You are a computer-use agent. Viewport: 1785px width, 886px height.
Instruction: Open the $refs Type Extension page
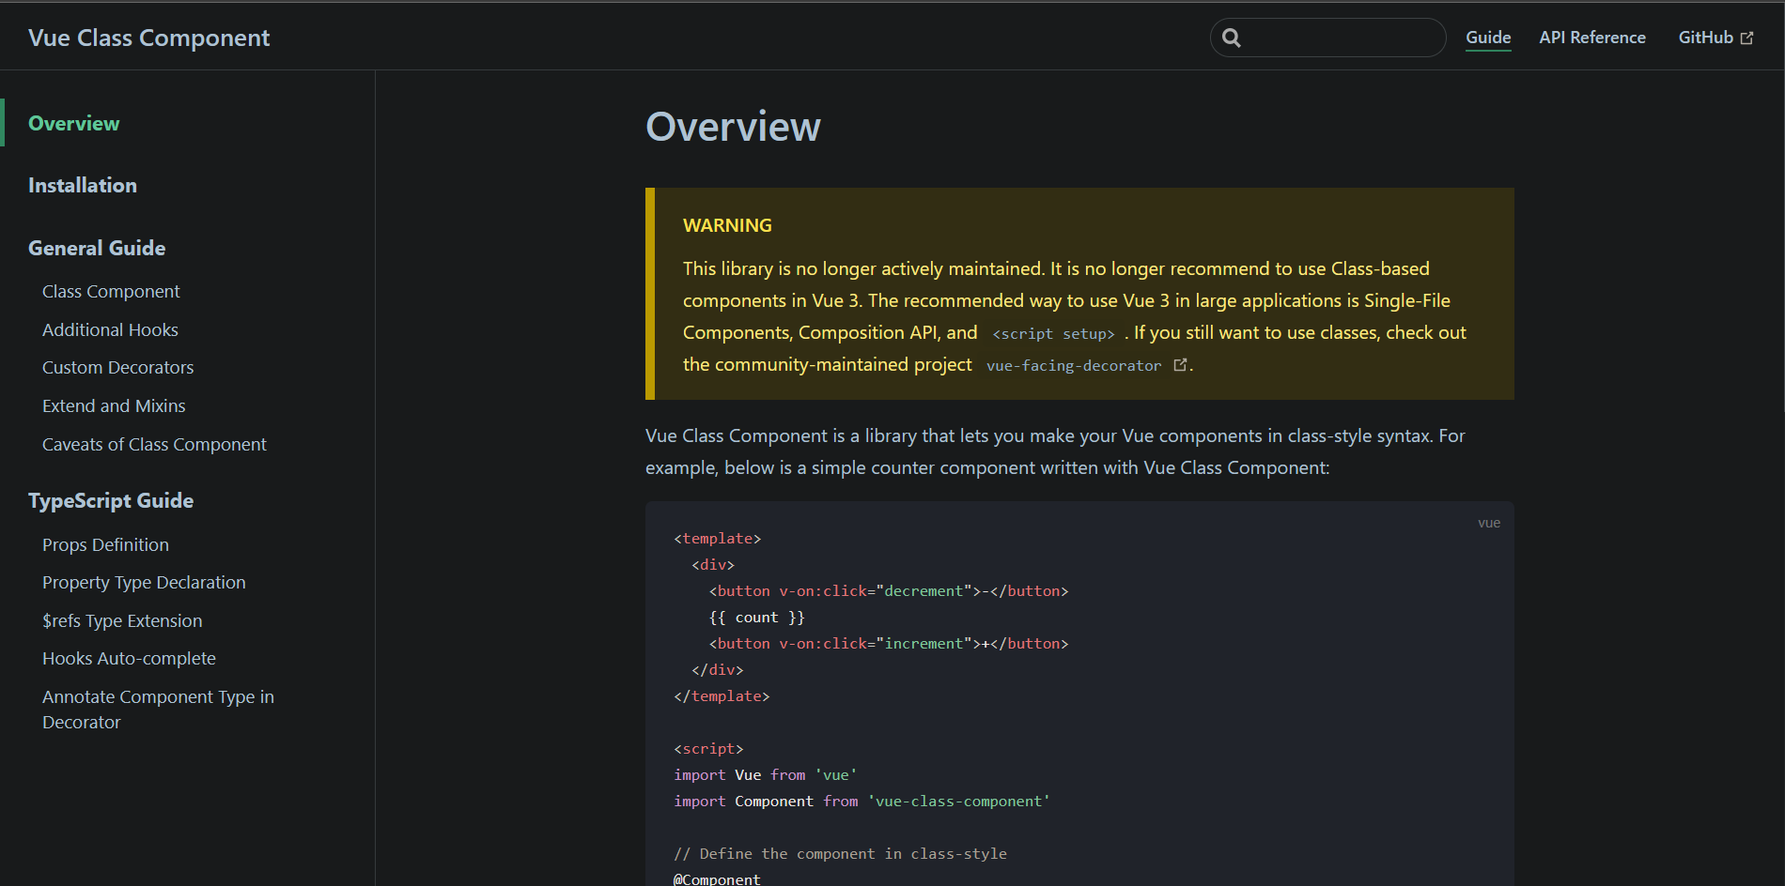(x=122, y=621)
